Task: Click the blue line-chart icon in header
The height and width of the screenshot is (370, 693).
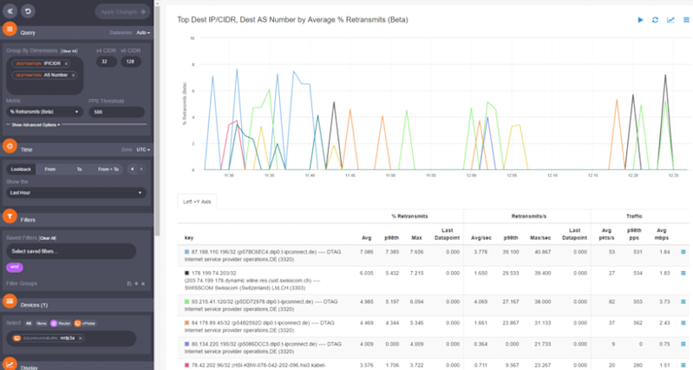Action: click(x=670, y=20)
